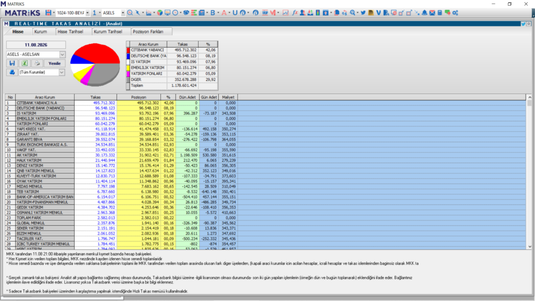535x301 pixels.
Task: Click the traffic light toolbar icon
Action: click(318, 13)
